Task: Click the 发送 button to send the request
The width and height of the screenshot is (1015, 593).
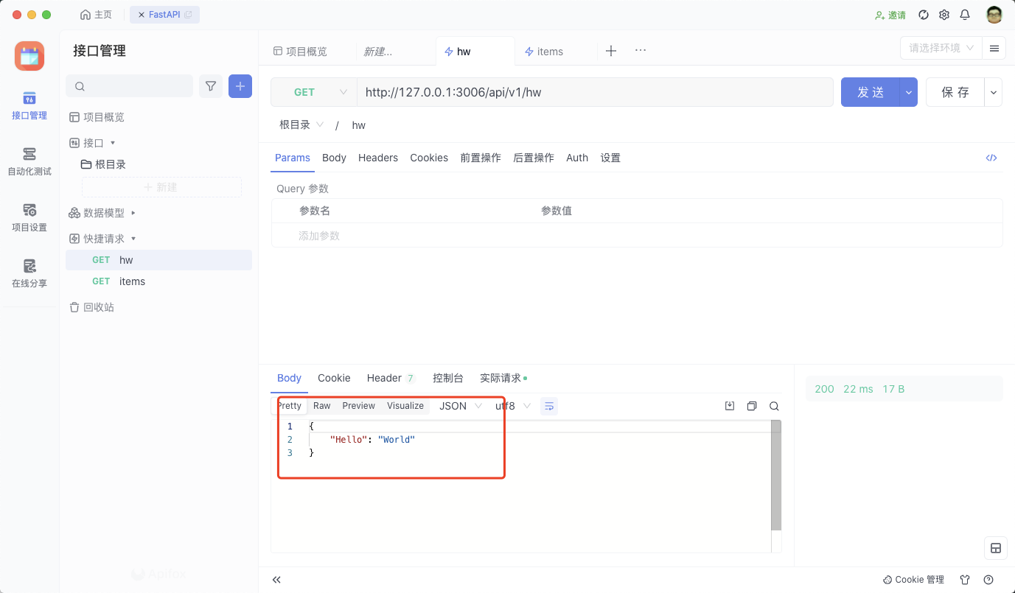Action: click(x=871, y=91)
